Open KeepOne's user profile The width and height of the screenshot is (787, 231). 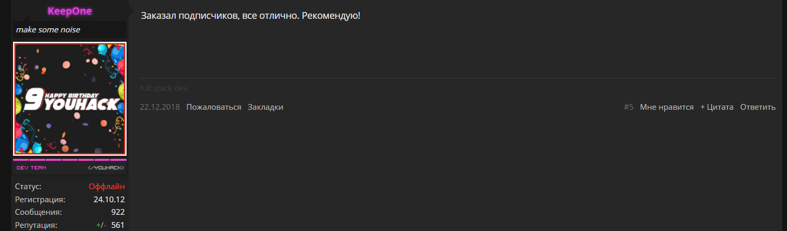pos(70,11)
